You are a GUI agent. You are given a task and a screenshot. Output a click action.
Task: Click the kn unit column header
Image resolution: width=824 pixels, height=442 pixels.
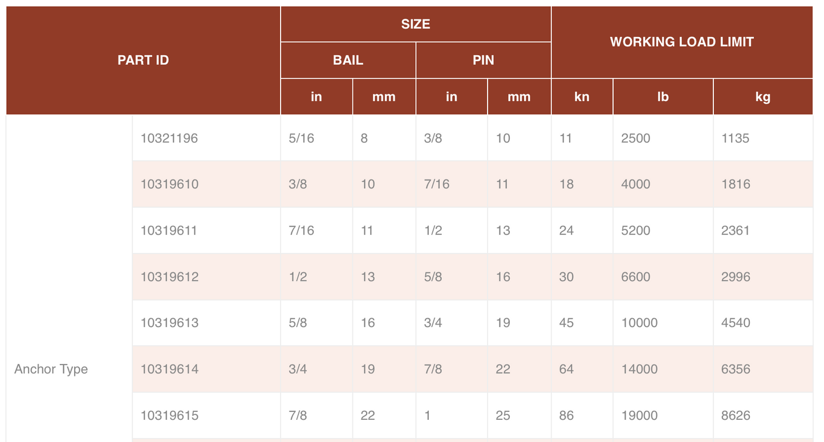coord(582,97)
